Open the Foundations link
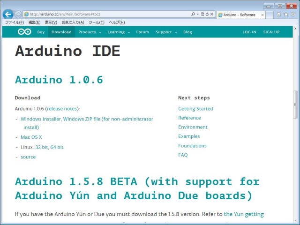Viewport: 300px width, 225px height. coord(192,146)
